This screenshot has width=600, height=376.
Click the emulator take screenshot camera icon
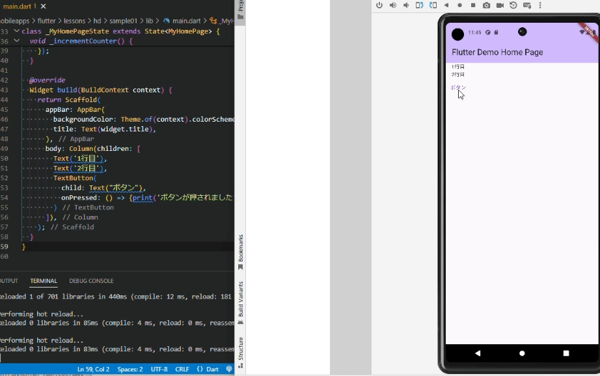pyautogui.click(x=486, y=5)
